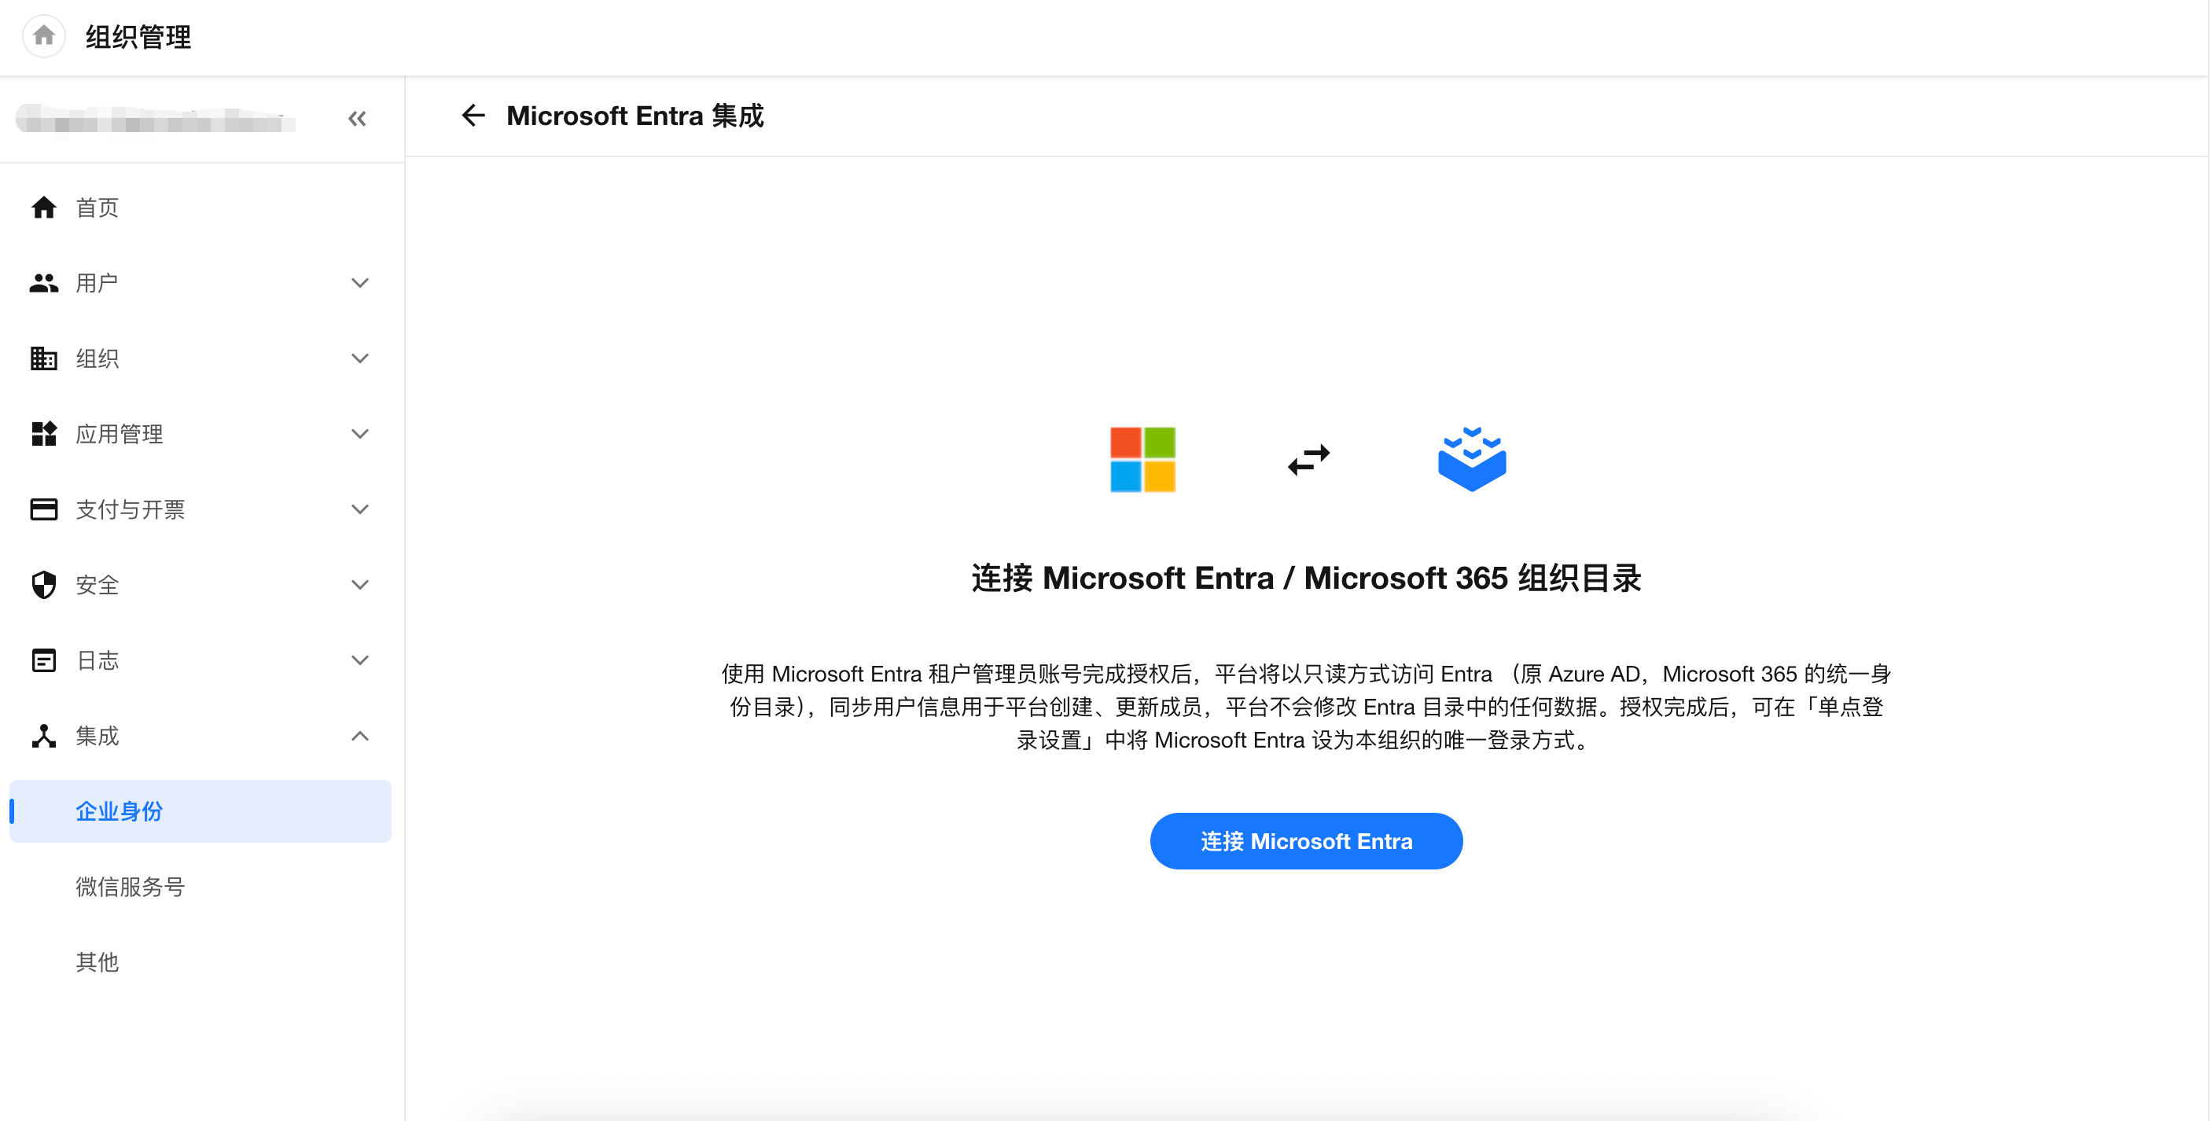Image resolution: width=2211 pixels, height=1121 pixels.
Task: Click the 连接 Microsoft Entra button
Action: pos(1305,841)
